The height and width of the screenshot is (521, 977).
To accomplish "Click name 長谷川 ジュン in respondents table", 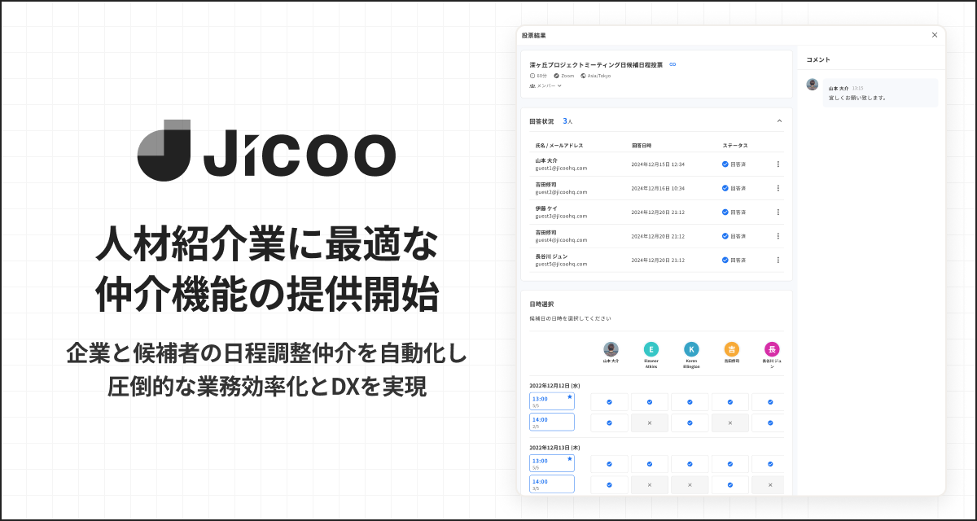I will tap(551, 256).
